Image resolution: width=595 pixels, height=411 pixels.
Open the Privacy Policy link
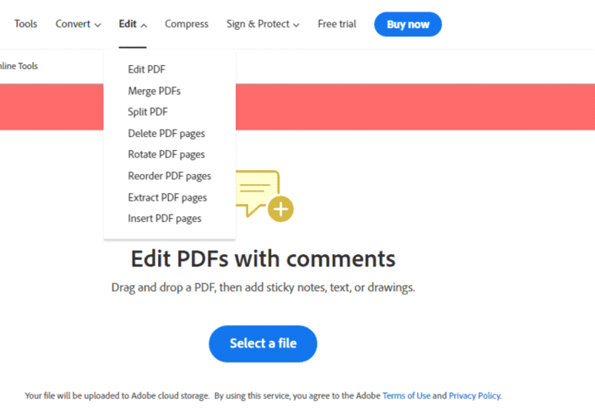tap(475, 396)
